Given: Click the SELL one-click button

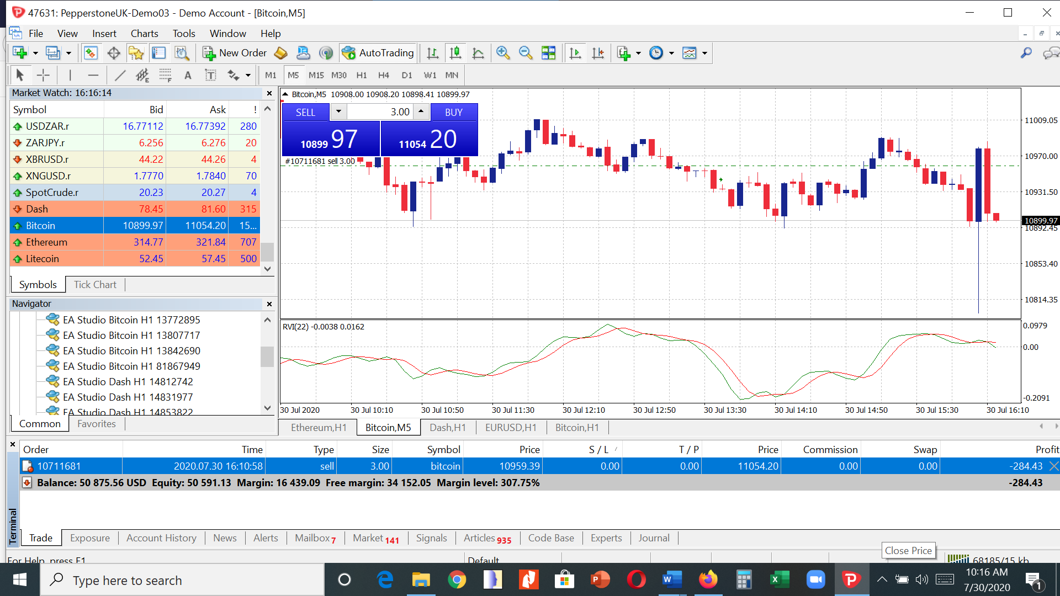Looking at the screenshot, I should coord(305,112).
